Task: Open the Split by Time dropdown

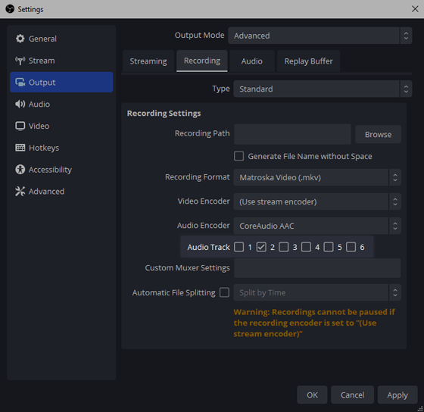Action: pos(317,292)
